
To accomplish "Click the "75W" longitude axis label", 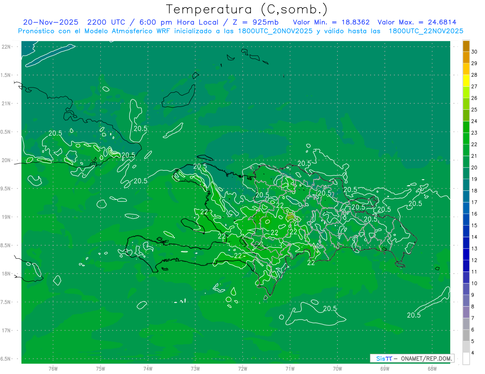I will click(101, 368).
